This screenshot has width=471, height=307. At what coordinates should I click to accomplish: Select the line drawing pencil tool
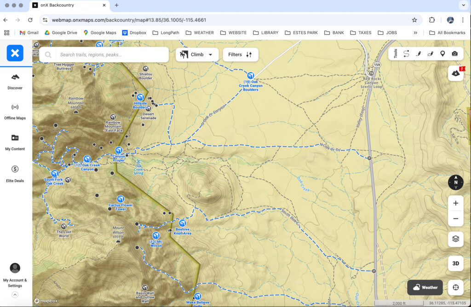(x=418, y=54)
